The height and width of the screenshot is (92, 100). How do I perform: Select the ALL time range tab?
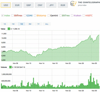[x=47, y=24]
